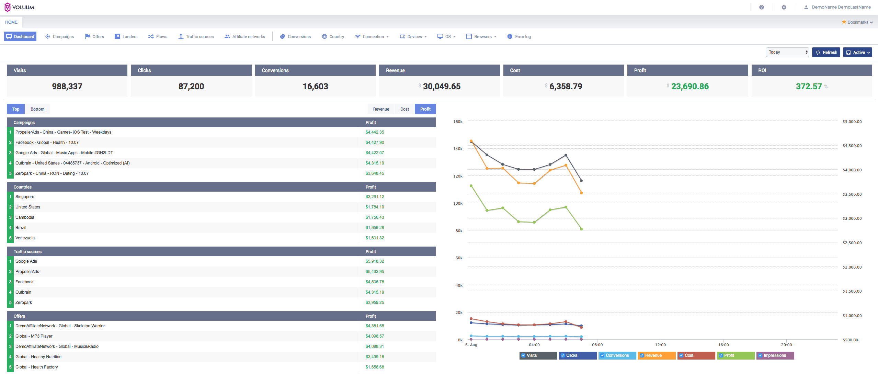Viewport: 878px width, 386px height.
Task: Open Error log via the alert icon
Action: pos(510,36)
